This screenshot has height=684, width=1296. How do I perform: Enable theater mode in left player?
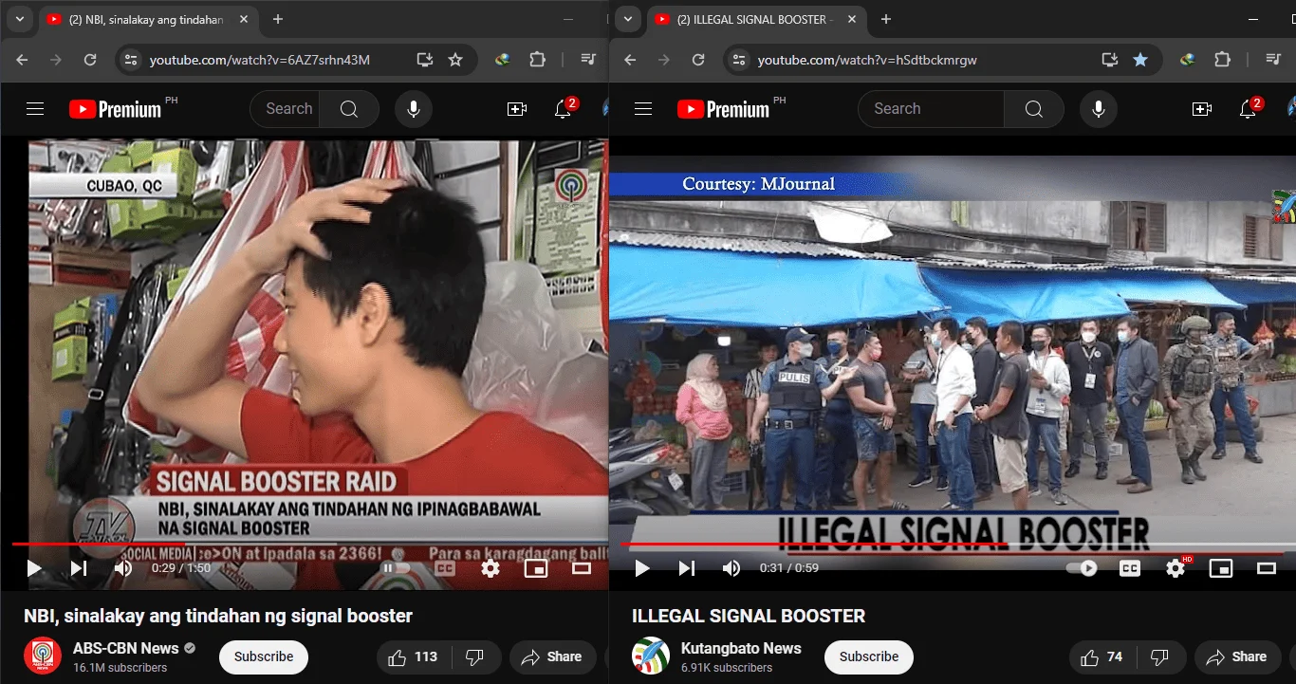click(582, 568)
